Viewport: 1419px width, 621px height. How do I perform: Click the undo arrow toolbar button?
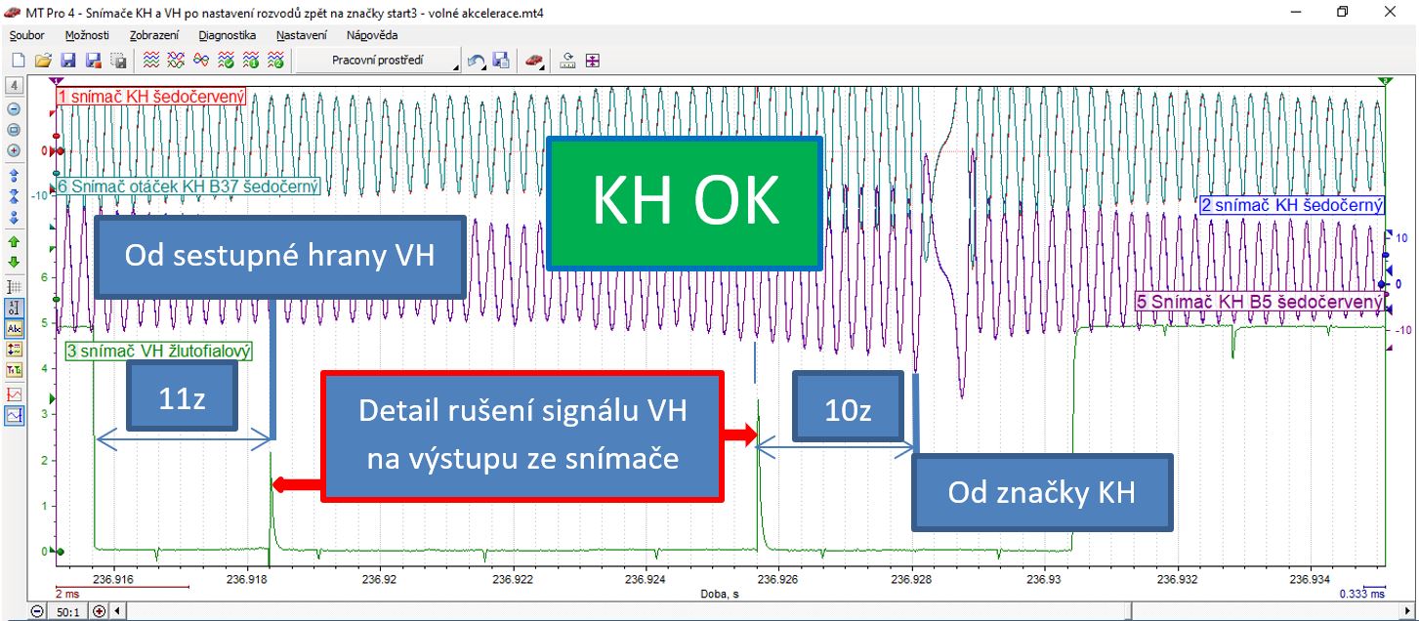pyautogui.click(x=478, y=61)
